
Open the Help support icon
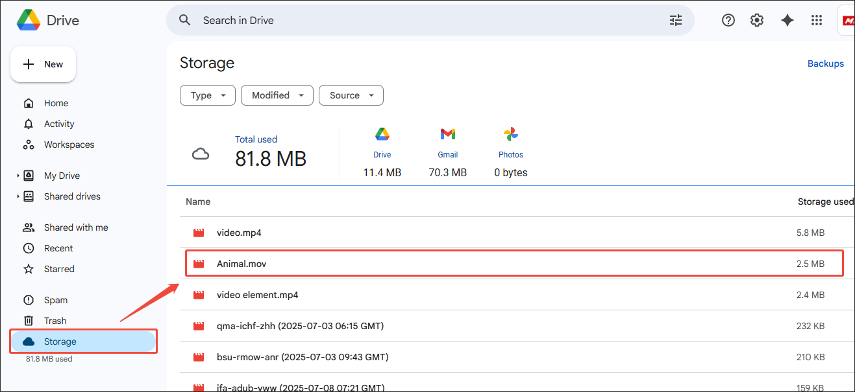pos(728,20)
